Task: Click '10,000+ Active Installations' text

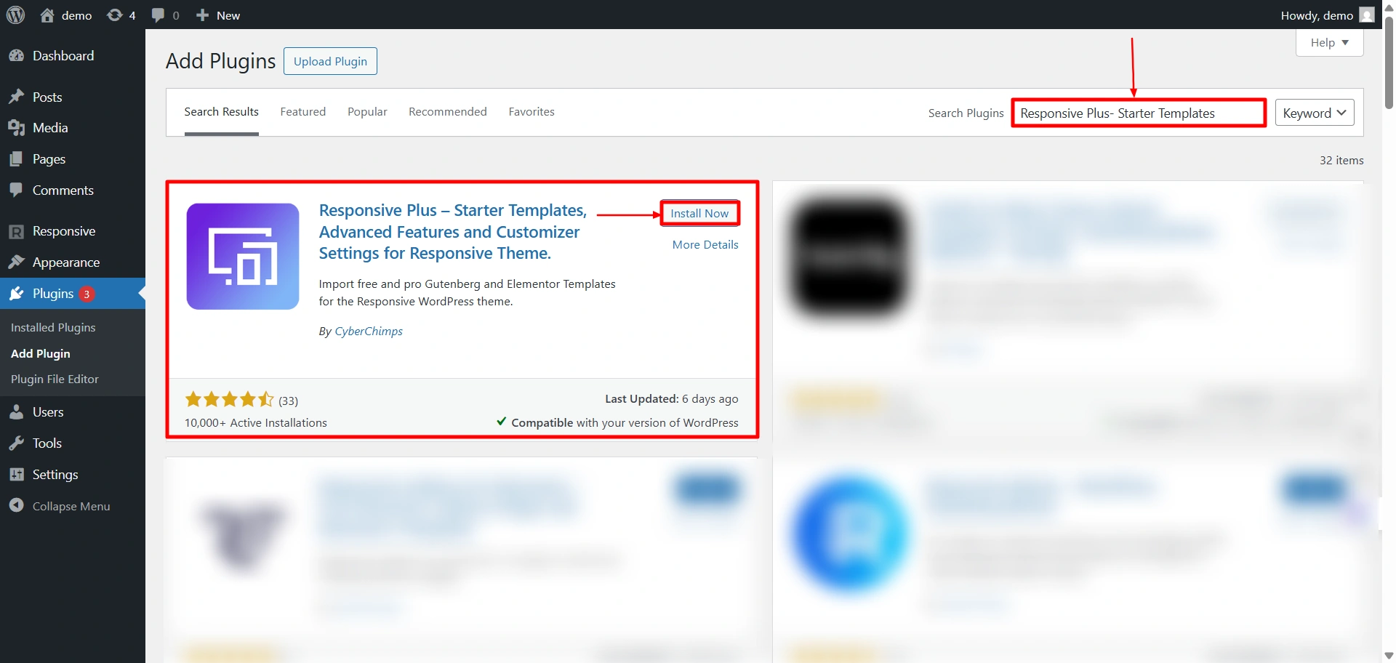Action: [256, 422]
